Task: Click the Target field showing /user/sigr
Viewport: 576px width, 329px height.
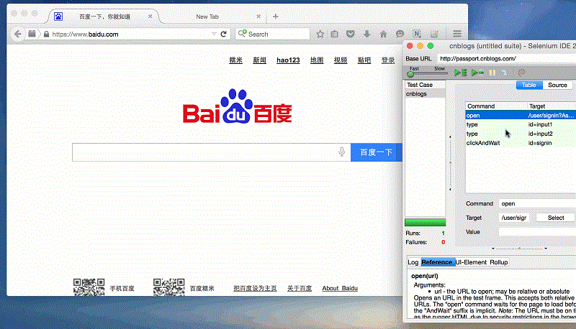Action: [514, 218]
